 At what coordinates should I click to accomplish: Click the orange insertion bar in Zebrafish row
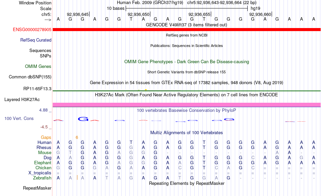click(77, 177)
